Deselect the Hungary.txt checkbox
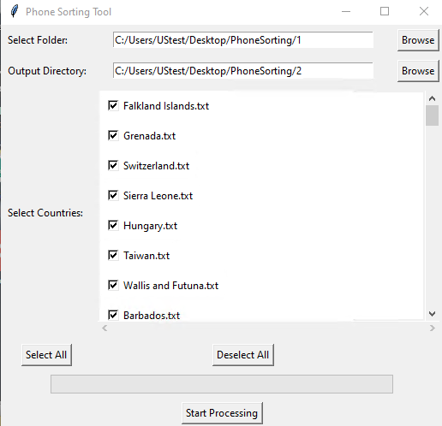This screenshot has height=426, width=442. click(113, 226)
